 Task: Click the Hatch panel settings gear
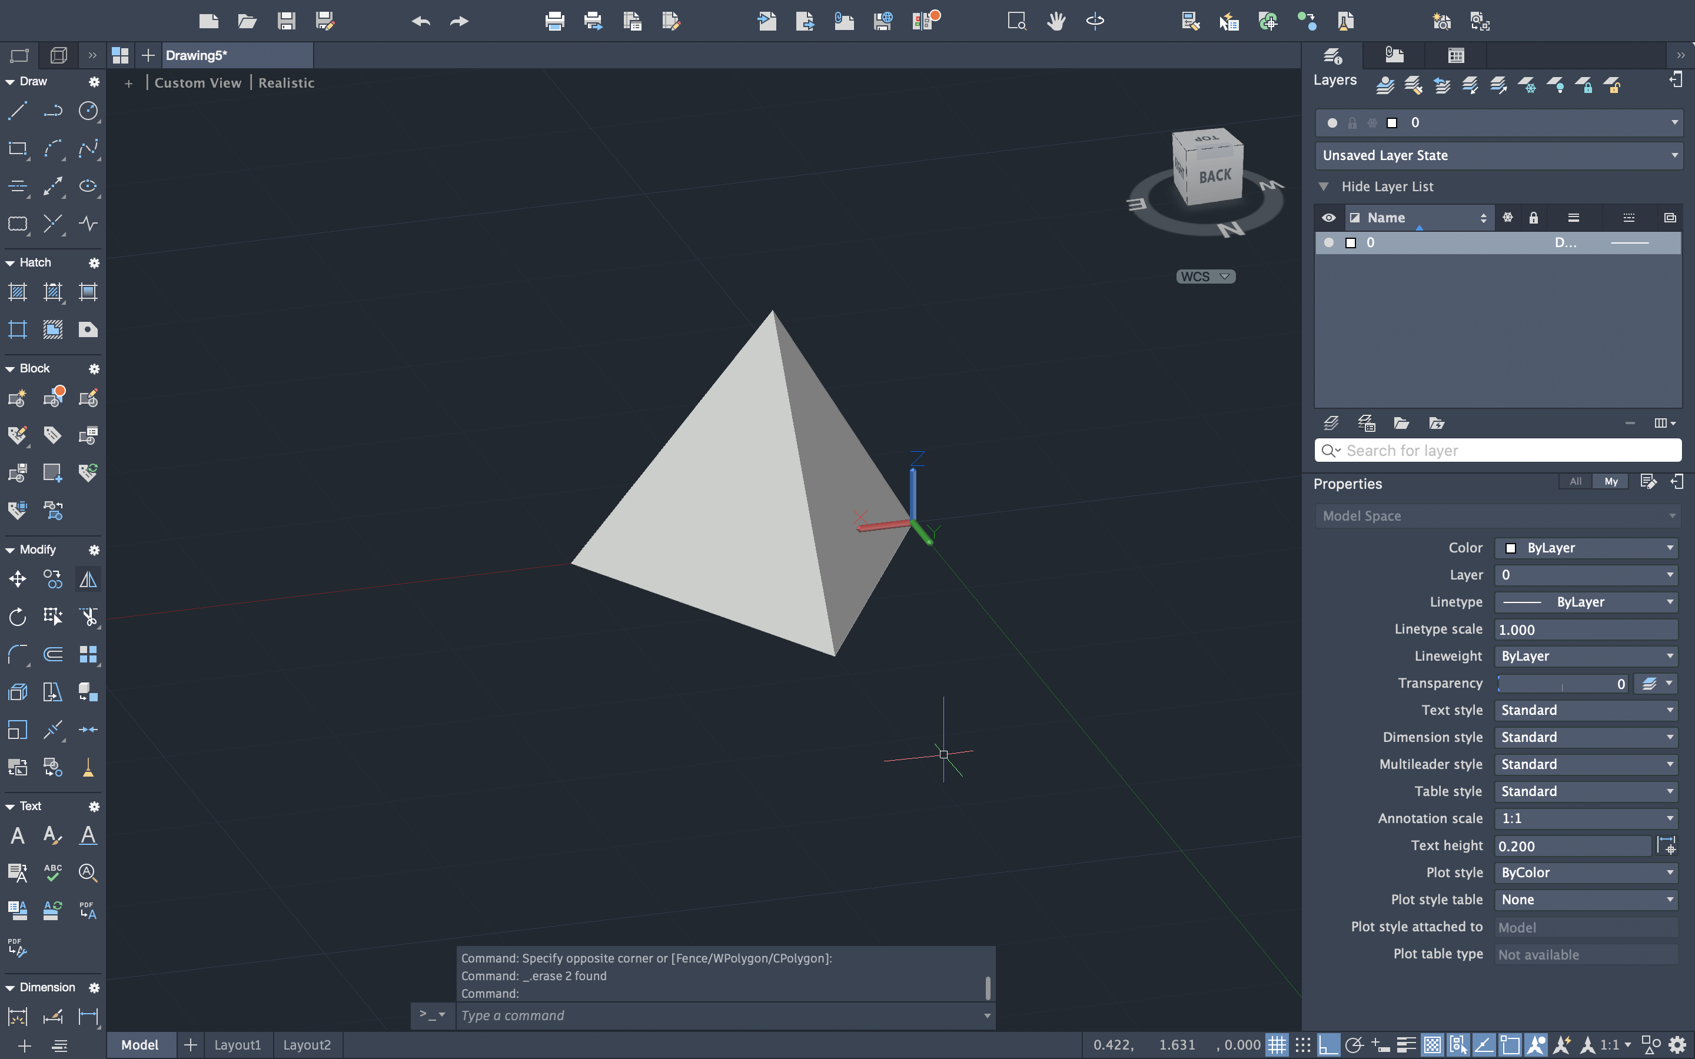pyautogui.click(x=94, y=262)
